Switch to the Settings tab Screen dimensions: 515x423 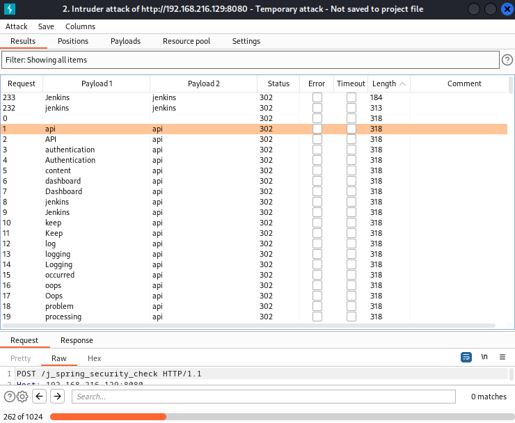coord(246,41)
